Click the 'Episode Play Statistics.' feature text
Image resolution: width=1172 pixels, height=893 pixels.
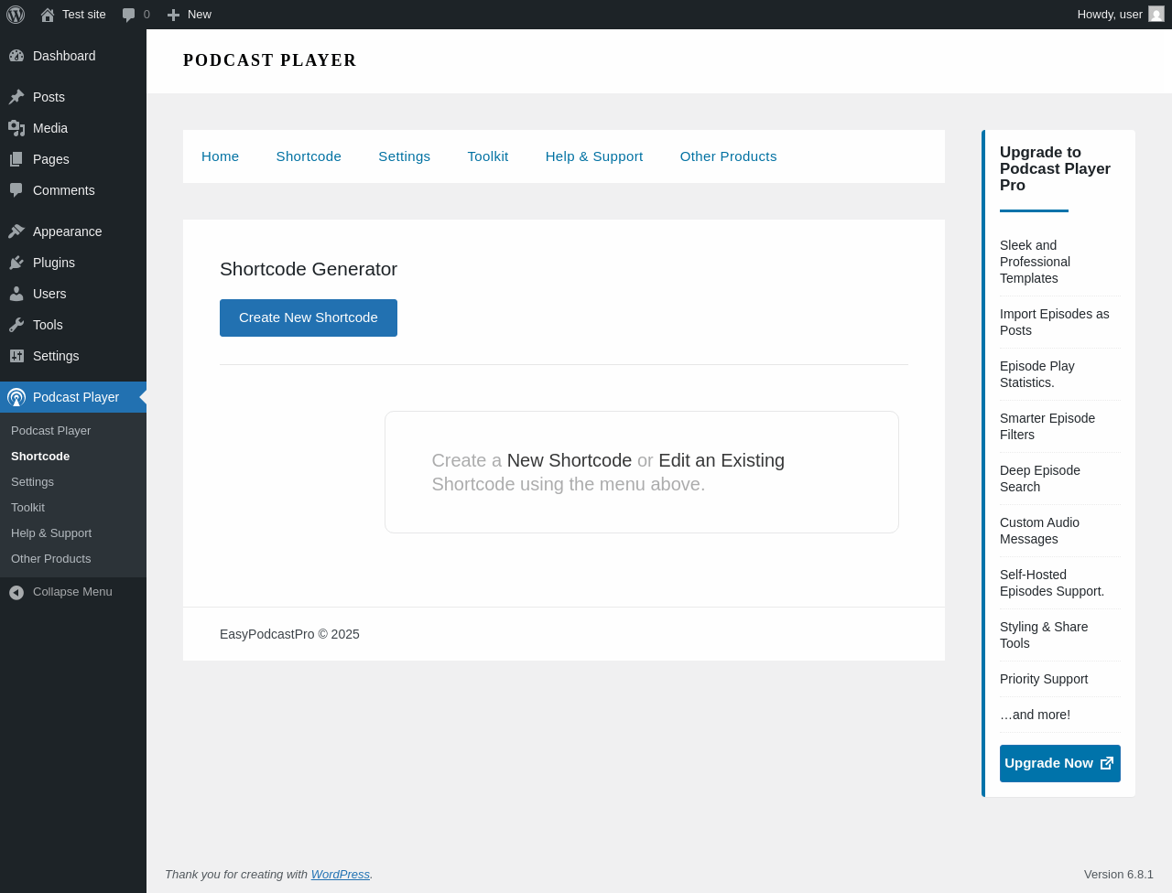pyautogui.click(x=1037, y=374)
